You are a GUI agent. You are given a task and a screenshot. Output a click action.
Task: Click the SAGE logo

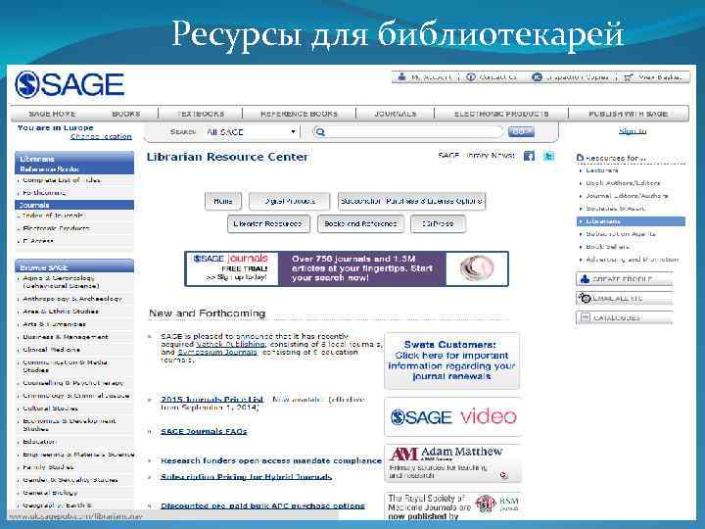[x=70, y=84]
